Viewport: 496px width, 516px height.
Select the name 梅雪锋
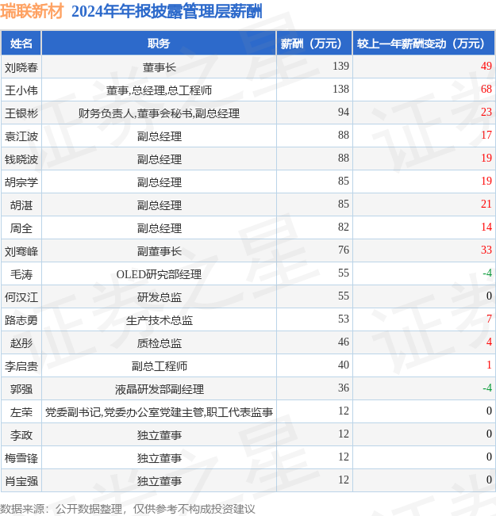coord(21,458)
